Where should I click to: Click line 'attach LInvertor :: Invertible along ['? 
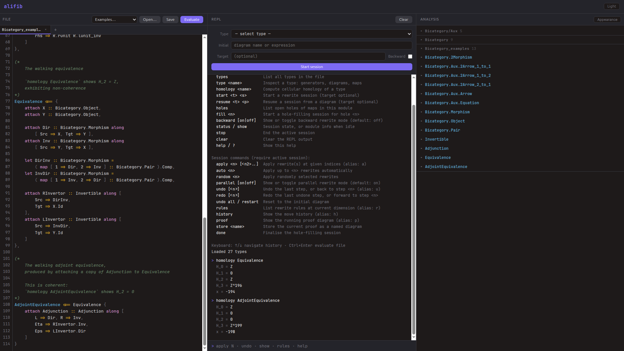tap(73, 219)
